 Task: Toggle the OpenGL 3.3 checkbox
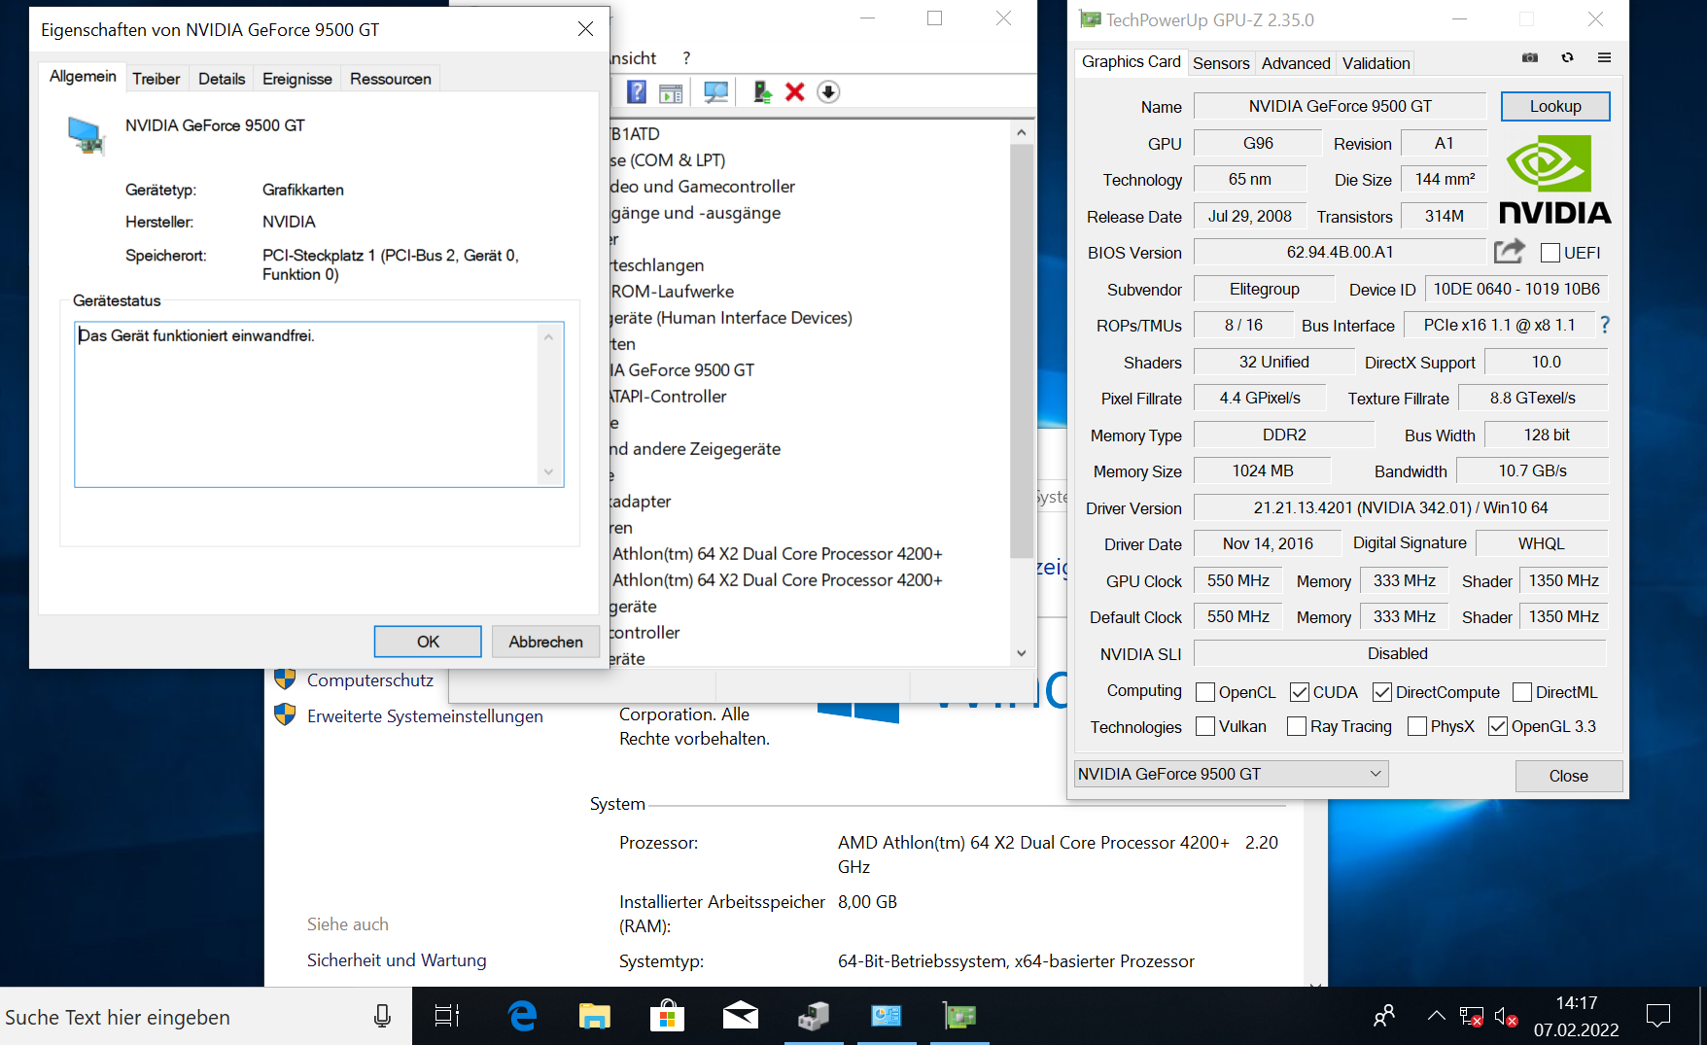1498,726
